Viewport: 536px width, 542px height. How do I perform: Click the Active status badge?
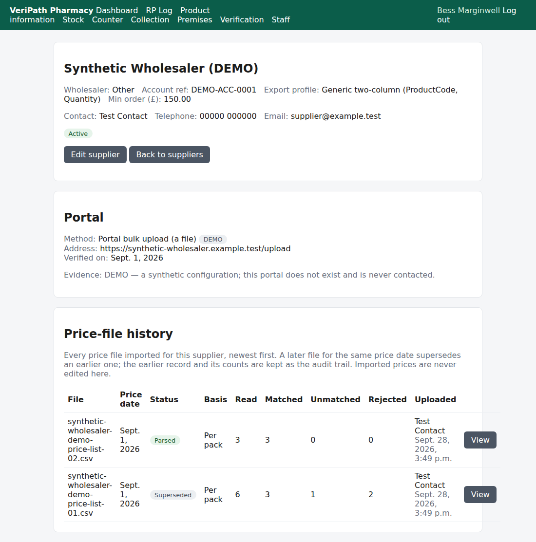78,134
